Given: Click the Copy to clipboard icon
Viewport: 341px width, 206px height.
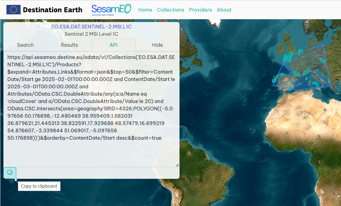Looking at the screenshot, I should click(x=10, y=172).
